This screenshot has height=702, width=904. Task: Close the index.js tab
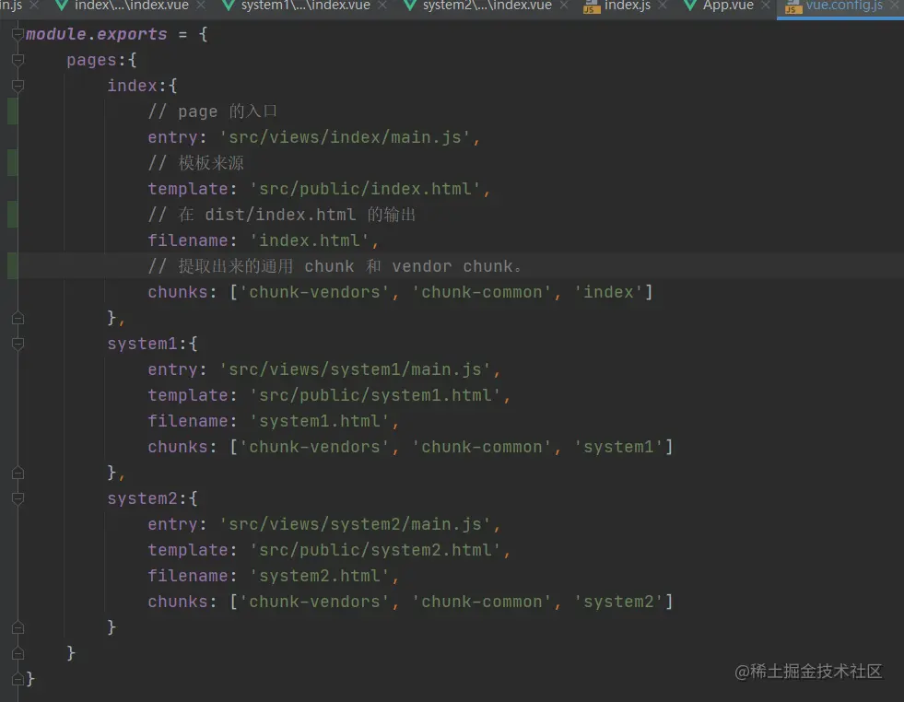tap(663, 6)
